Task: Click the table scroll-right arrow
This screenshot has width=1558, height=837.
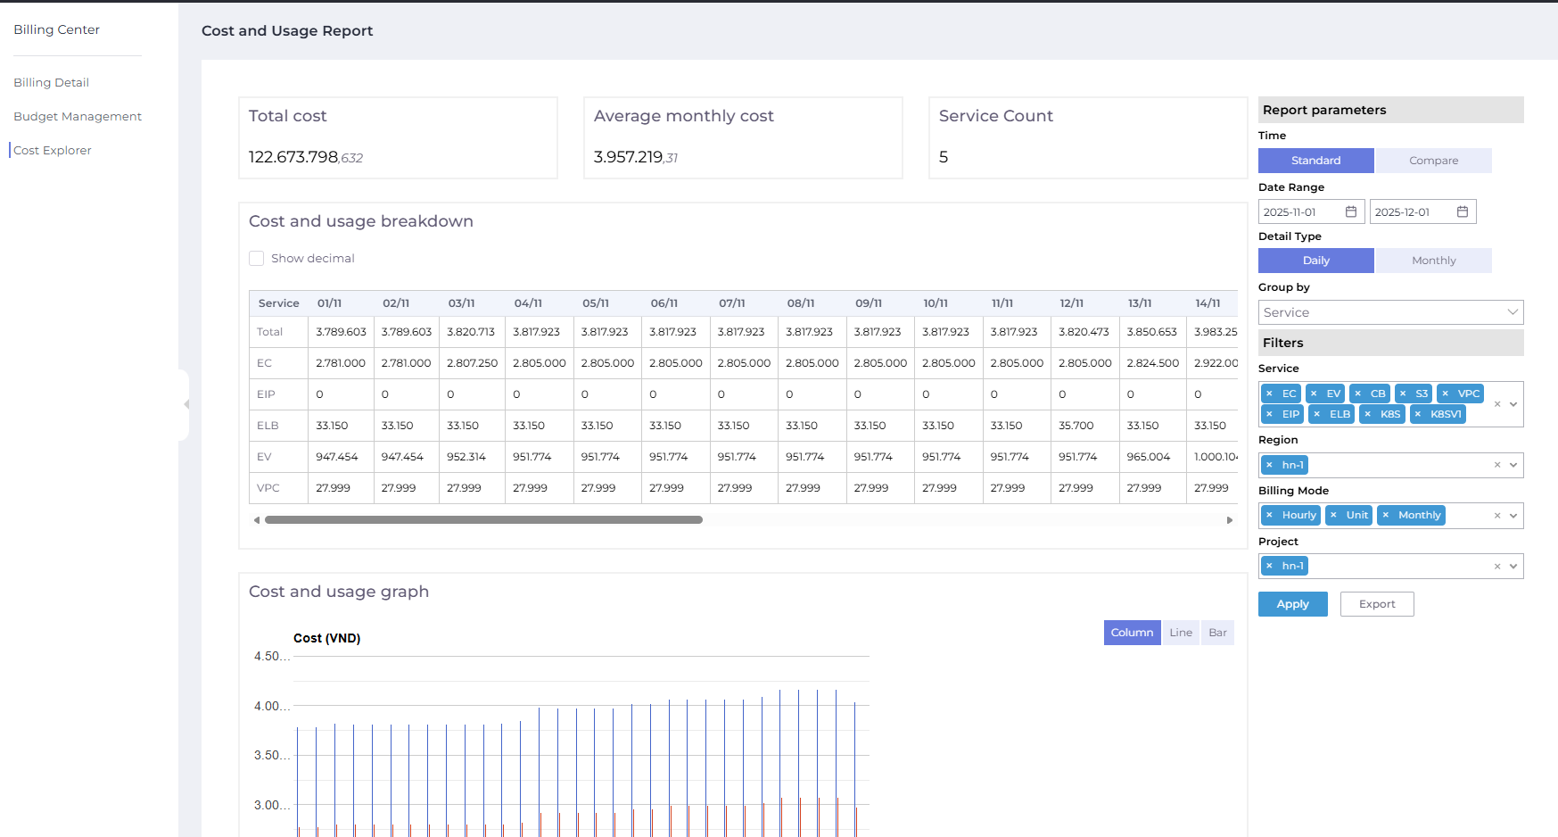Action: point(1230,520)
